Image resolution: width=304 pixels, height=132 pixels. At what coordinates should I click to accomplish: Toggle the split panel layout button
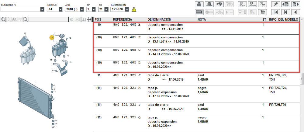click(x=84, y=19)
